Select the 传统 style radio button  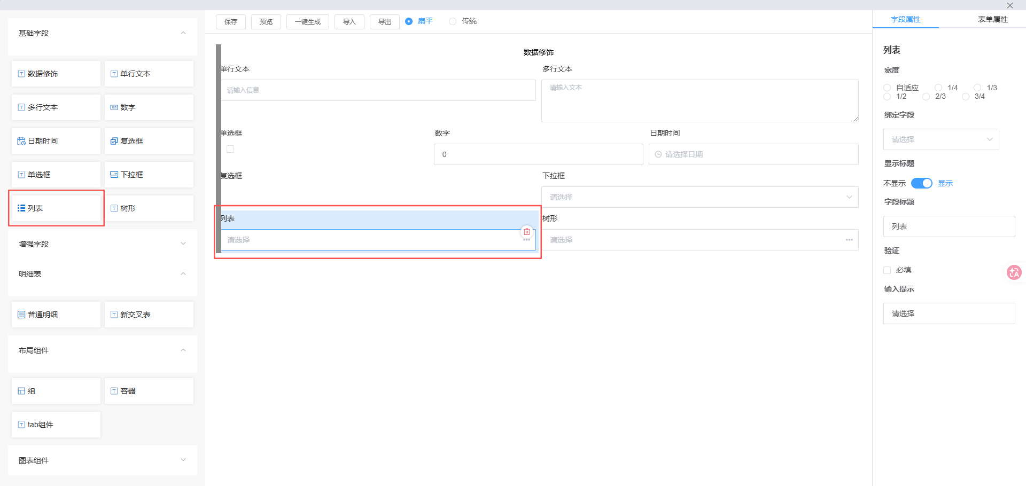pyautogui.click(x=453, y=21)
